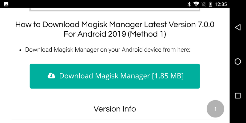Viewport: 246px width, 123px height.
Task: Click the gray image frame border at top
Action: [x=115, y=10]
